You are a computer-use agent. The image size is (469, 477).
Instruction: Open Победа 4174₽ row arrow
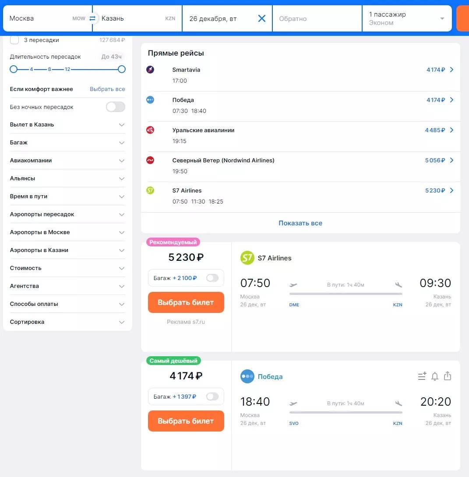pos(451,100)
